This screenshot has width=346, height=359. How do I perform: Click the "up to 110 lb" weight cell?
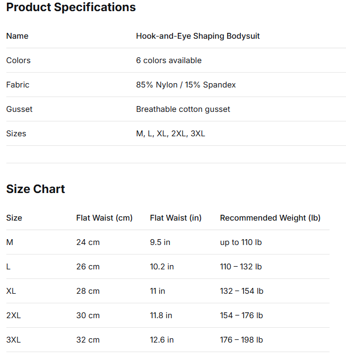click(241, 242)
